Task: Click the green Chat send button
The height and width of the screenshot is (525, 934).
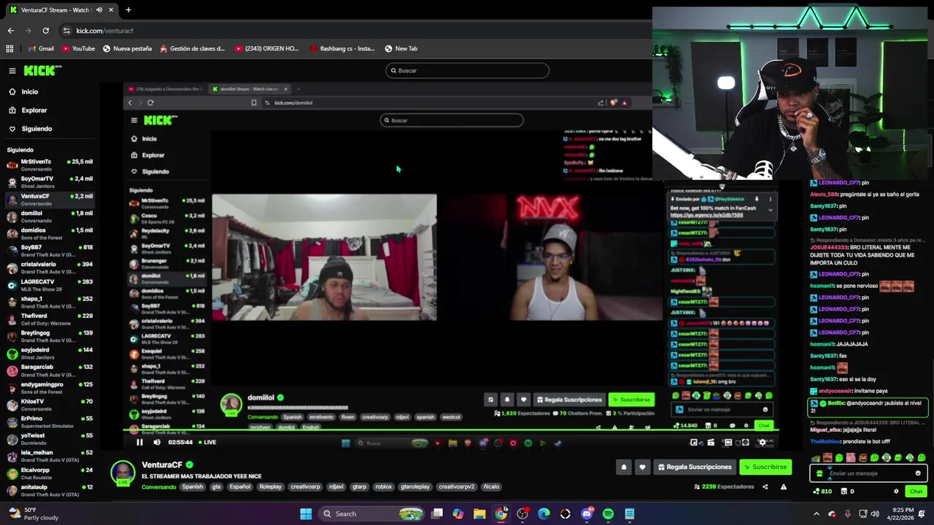Action: tap(916, 491)
